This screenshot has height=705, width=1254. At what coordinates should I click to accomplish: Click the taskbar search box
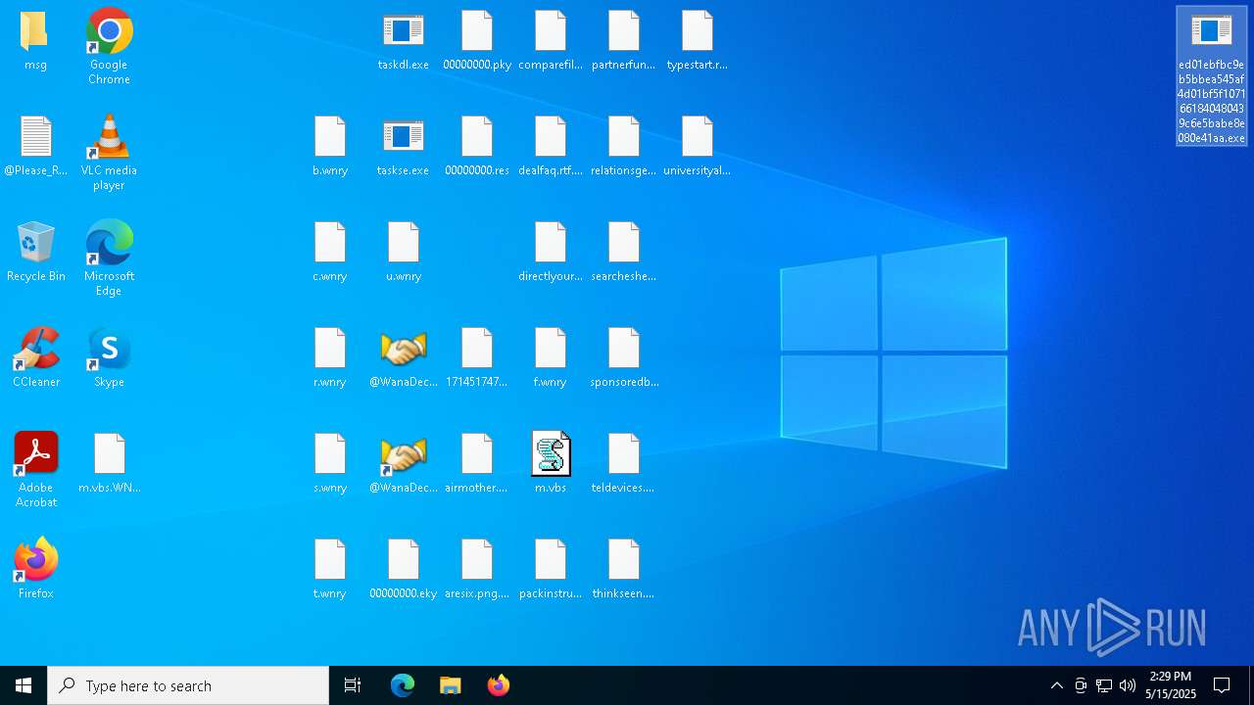click(x=188, y=685)
